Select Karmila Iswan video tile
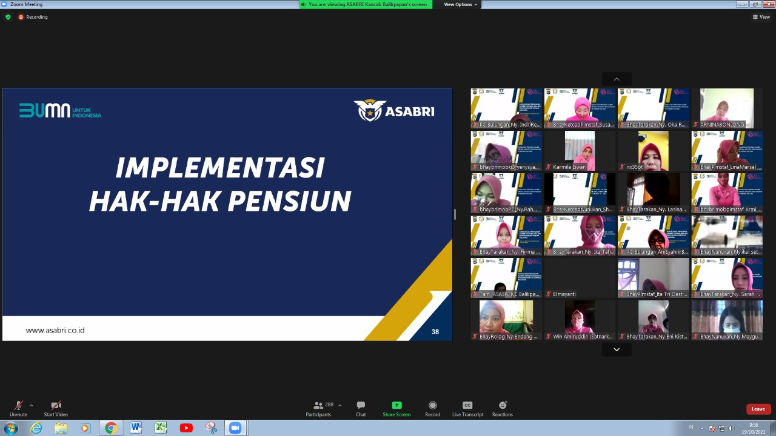The width and height of the screenshot is (776, 436). [x=580, y=151]
